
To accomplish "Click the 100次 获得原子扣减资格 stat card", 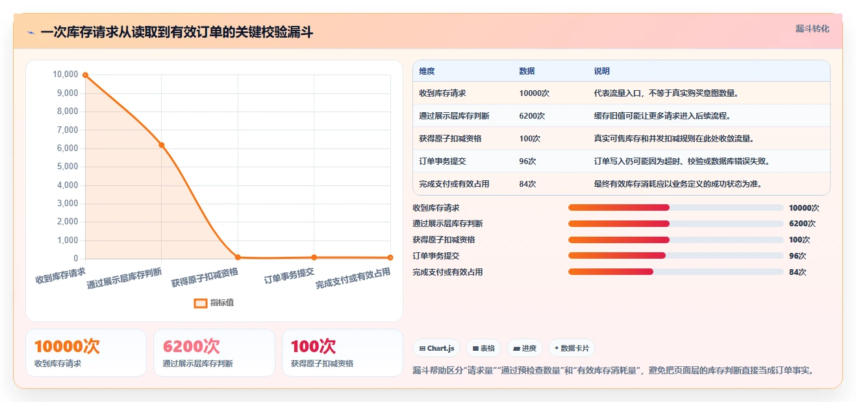I will 342,353.
